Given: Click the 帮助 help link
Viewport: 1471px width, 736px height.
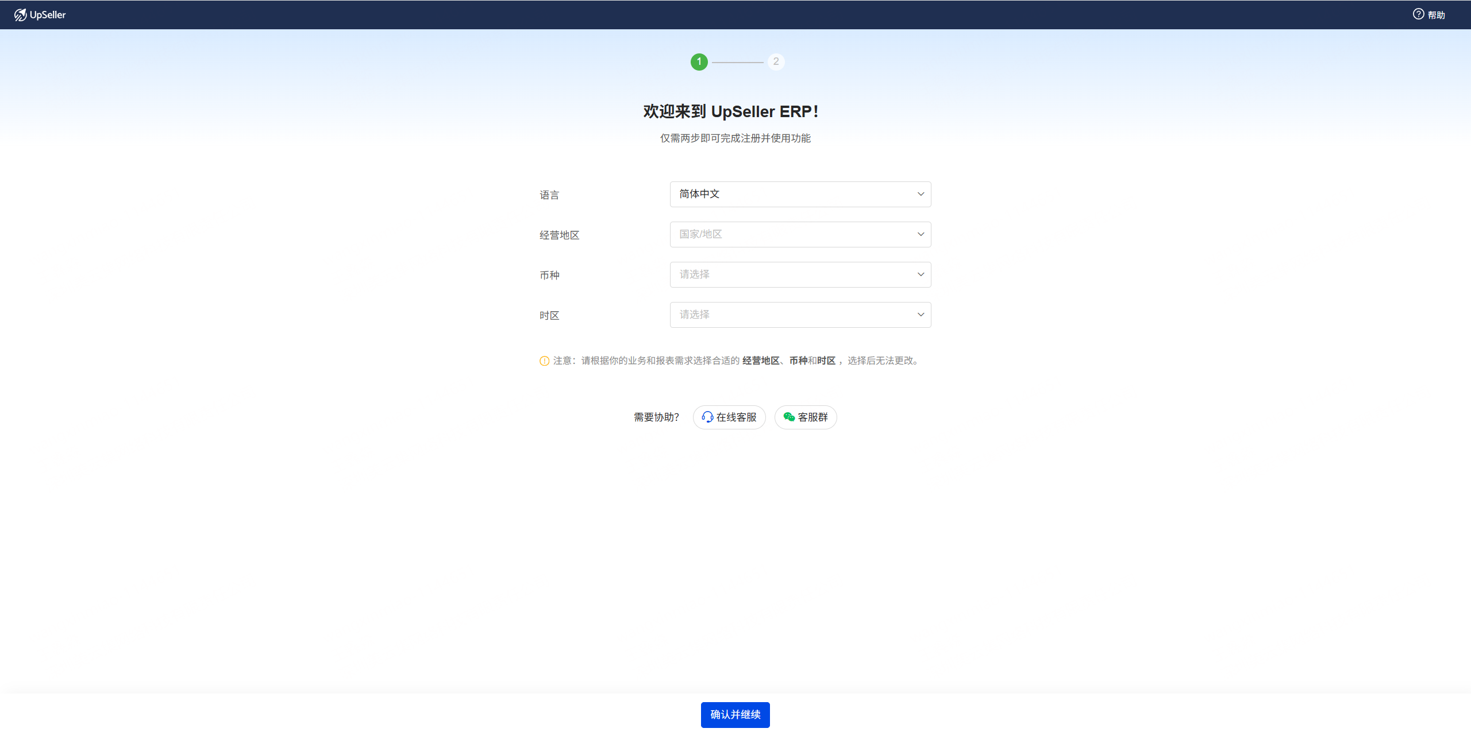Looking at the screenshot, I should (1428, 15).
